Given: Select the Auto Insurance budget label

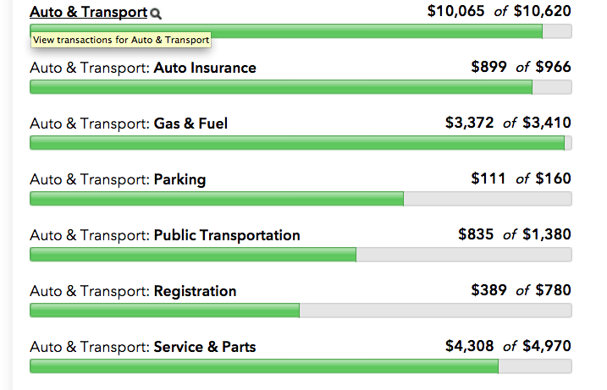Looking at the screenshot, I should (142, 68).
